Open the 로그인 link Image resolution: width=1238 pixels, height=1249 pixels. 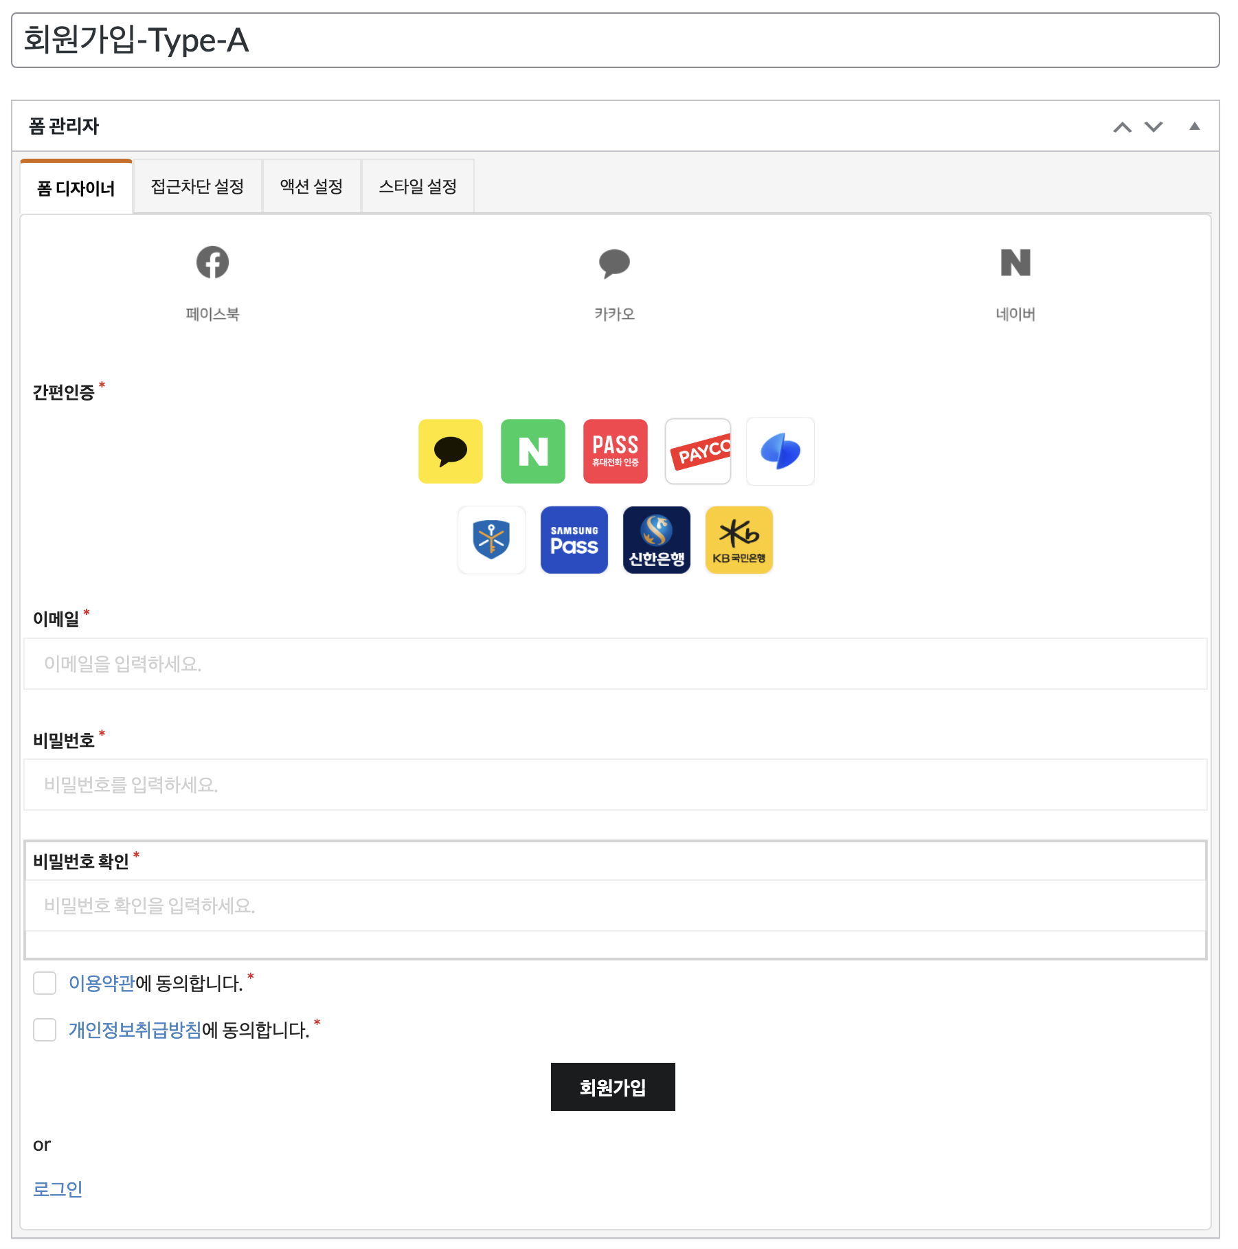pyautogui.click(x=58, y=1189)
